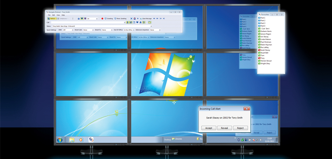Click Accept in Incoming Call Alert
The width and height of the screenshot is (332, 159).
coord(209,128)
